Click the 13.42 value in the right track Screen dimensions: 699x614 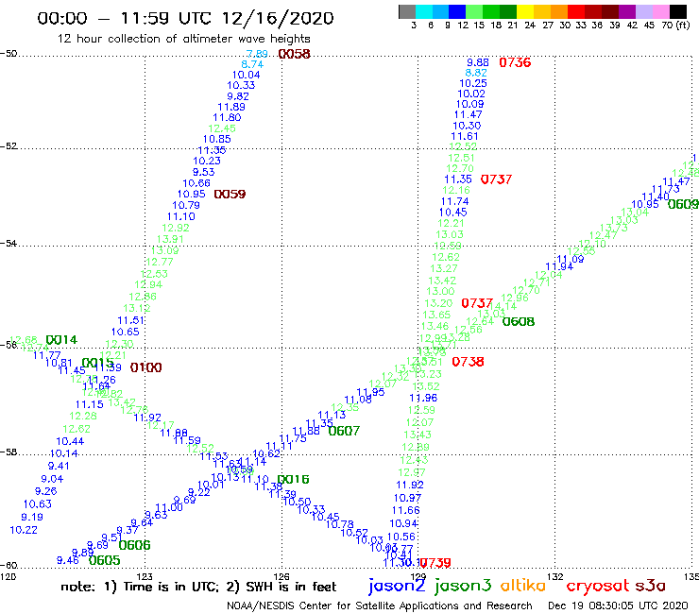442,281
